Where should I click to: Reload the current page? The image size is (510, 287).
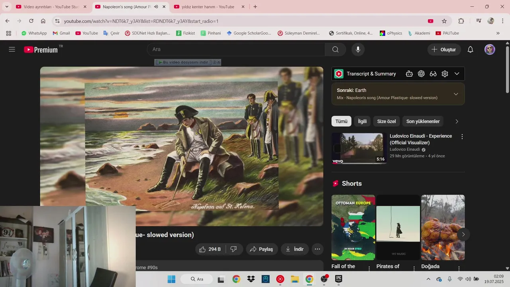click(x=31, y=21)
